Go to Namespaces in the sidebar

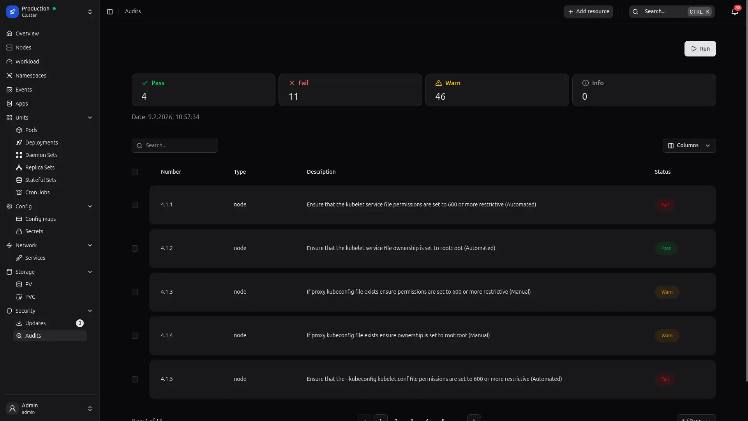(31, 76)
